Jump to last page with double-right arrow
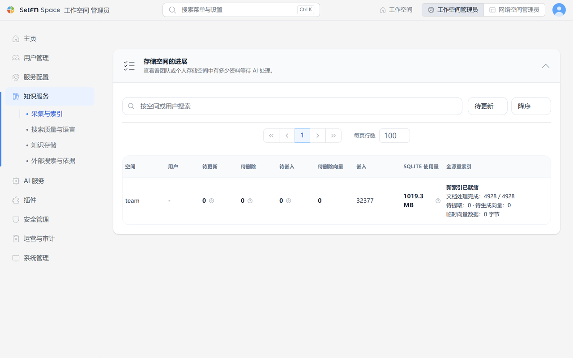 click(x=334, y=136)
